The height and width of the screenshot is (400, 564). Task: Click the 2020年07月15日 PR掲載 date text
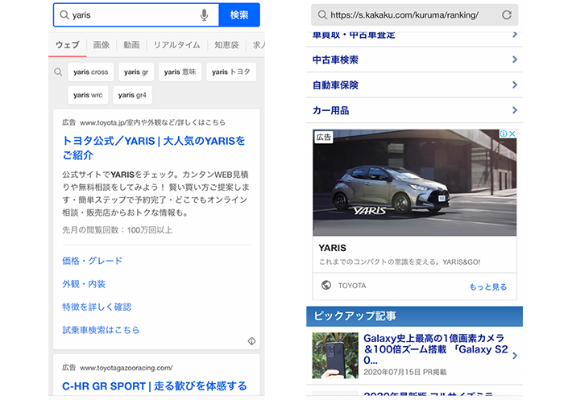coord(405,372)
